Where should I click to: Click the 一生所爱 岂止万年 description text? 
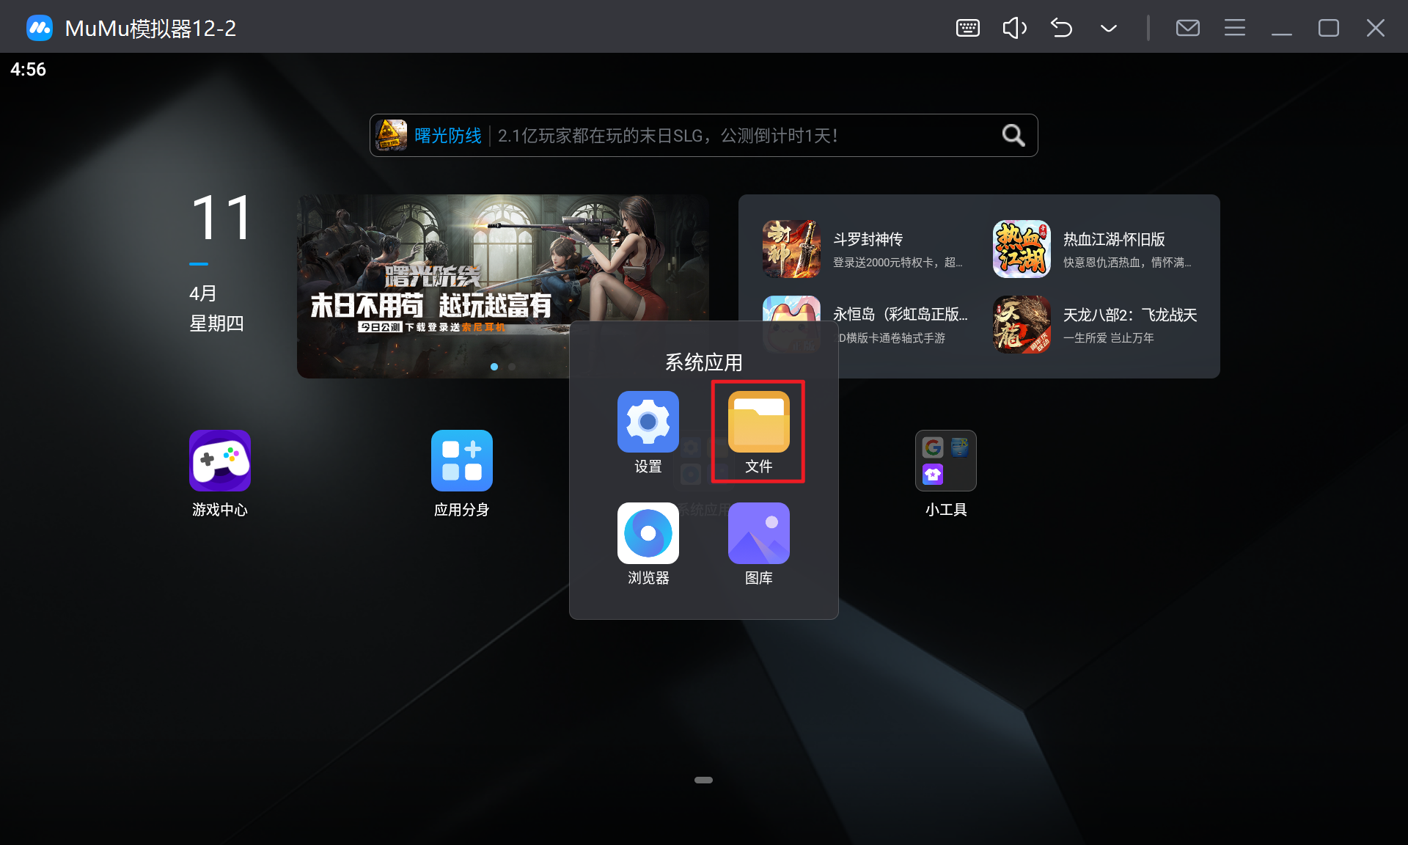[1109, 337]
